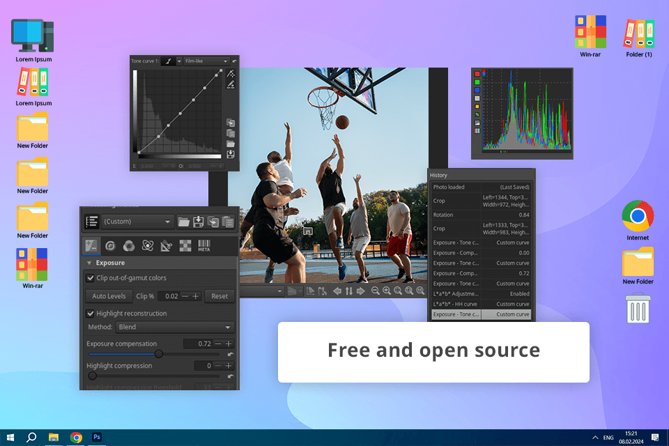Reset Tone curve 1 with the undo arrow

[234, 61]
